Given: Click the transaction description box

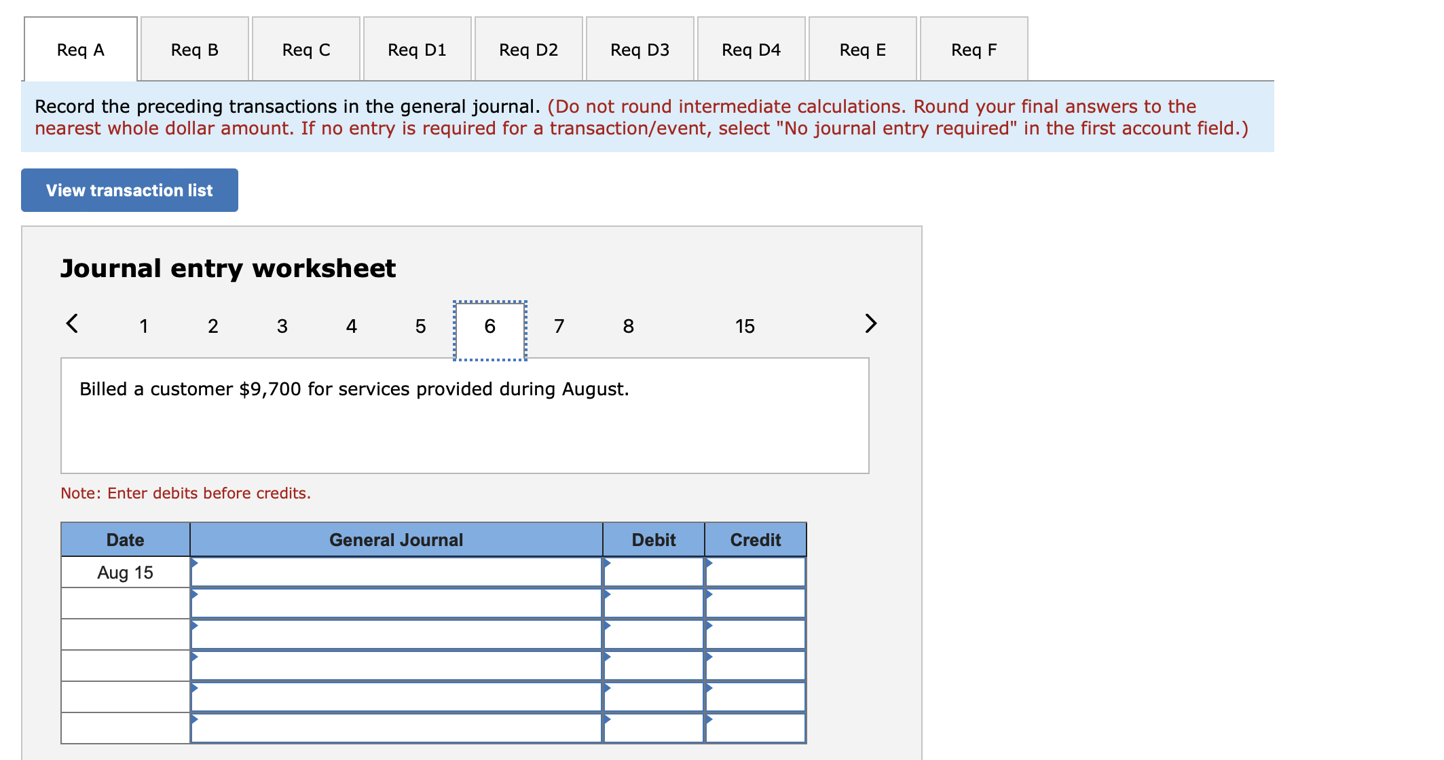Looking at the screenshot, I should pyautogui.click(x=465, y=414).
